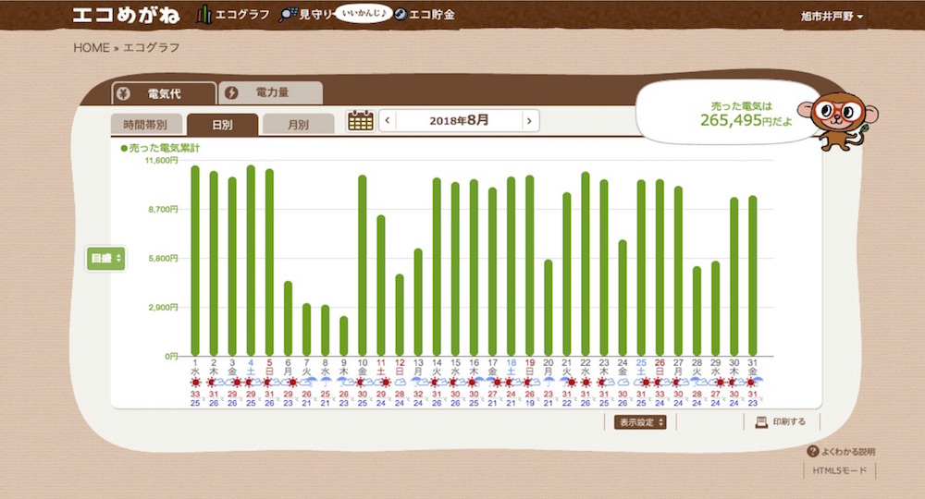Switch to the 電力量 tab
The height and width of the screenshot is (499, 925).
[270, 93]
